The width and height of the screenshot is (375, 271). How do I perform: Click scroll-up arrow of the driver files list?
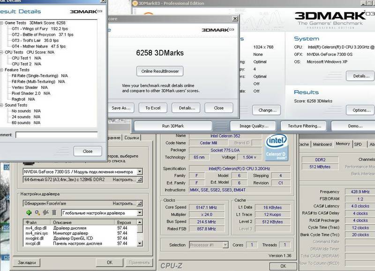click(x=140, y=222)
